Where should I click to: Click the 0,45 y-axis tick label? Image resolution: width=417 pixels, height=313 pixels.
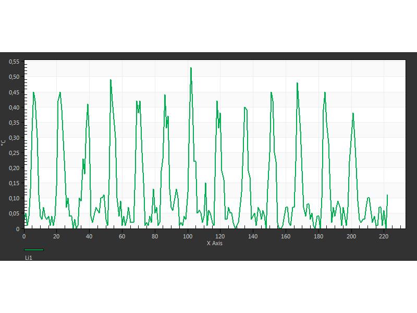coord(14,92)
